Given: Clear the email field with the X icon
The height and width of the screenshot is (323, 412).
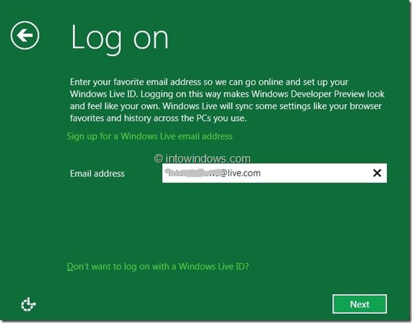Looking at the screenshot, I should tap(377, 173).
